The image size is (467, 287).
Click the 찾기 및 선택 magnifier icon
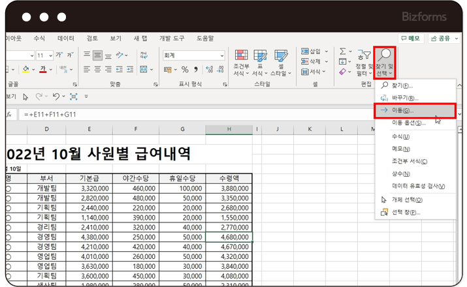click(x=385, y=55)
